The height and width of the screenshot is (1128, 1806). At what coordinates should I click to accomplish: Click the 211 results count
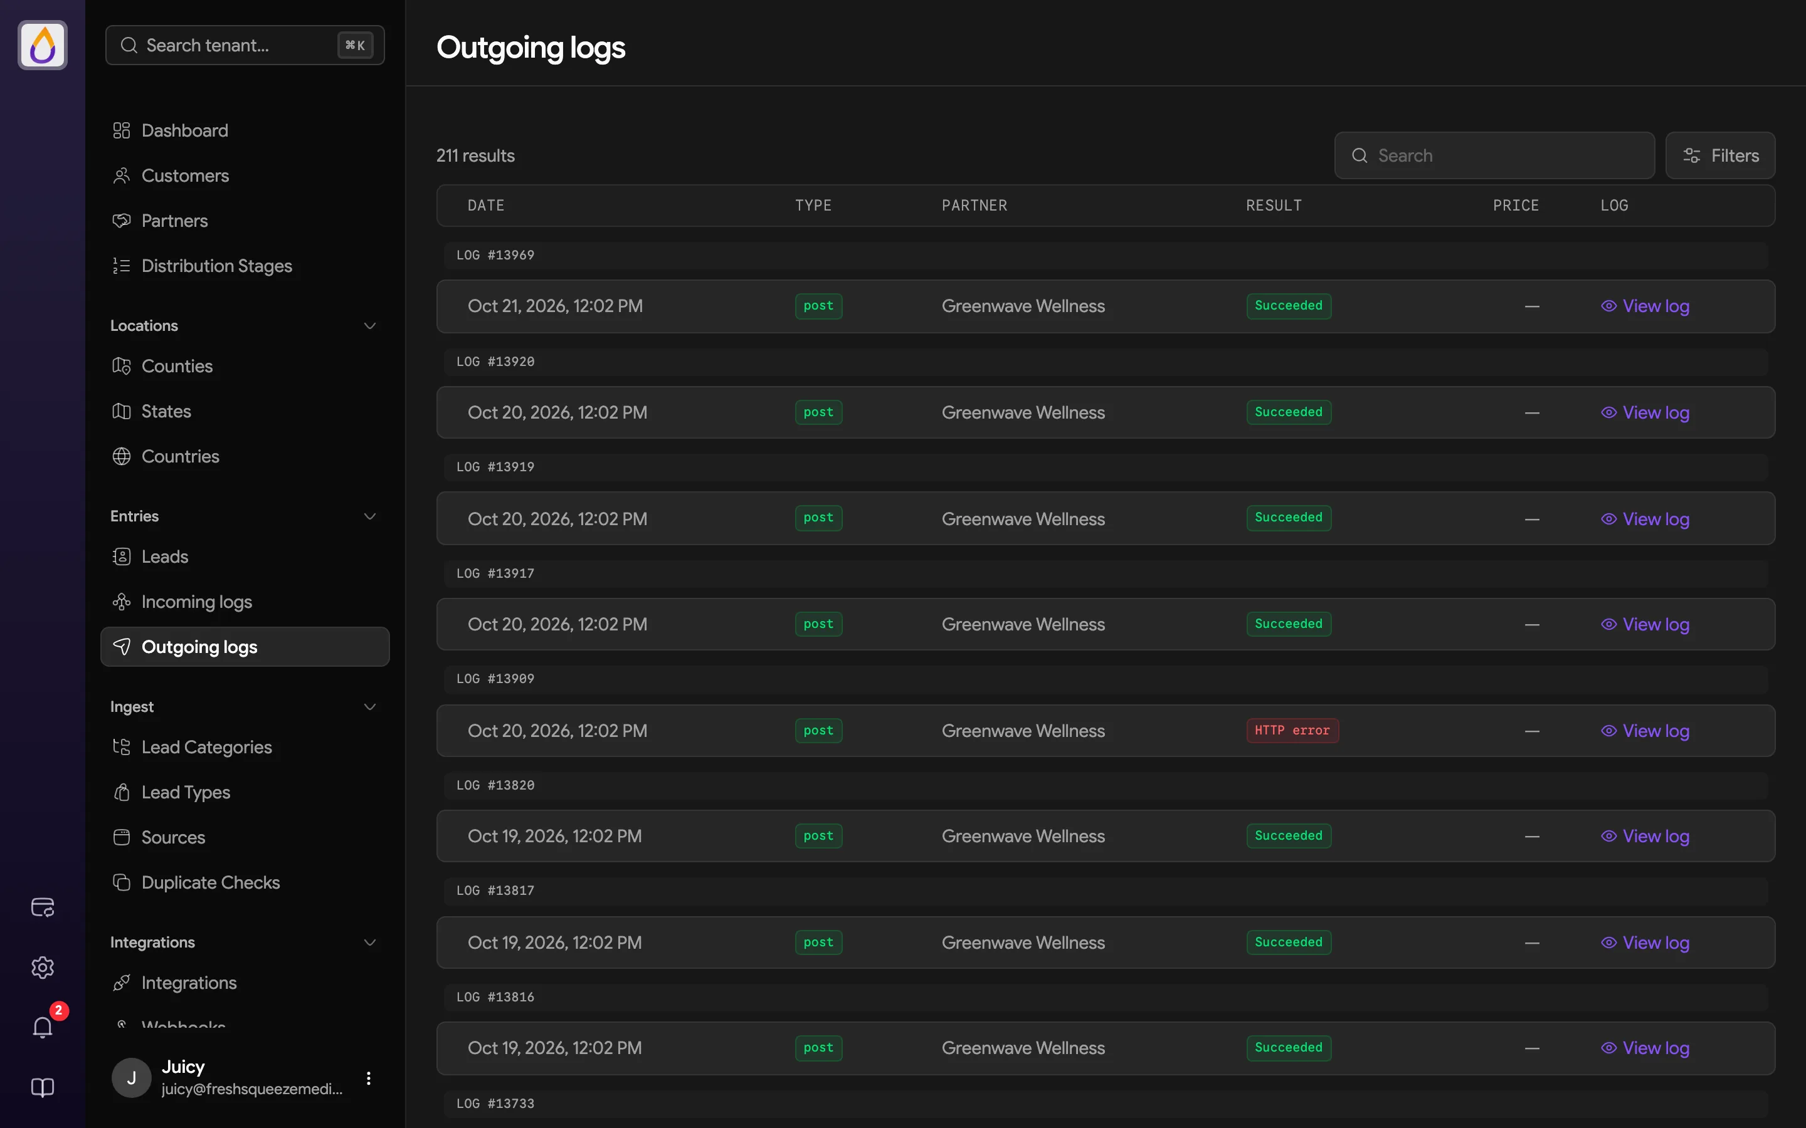coord(475,155)
